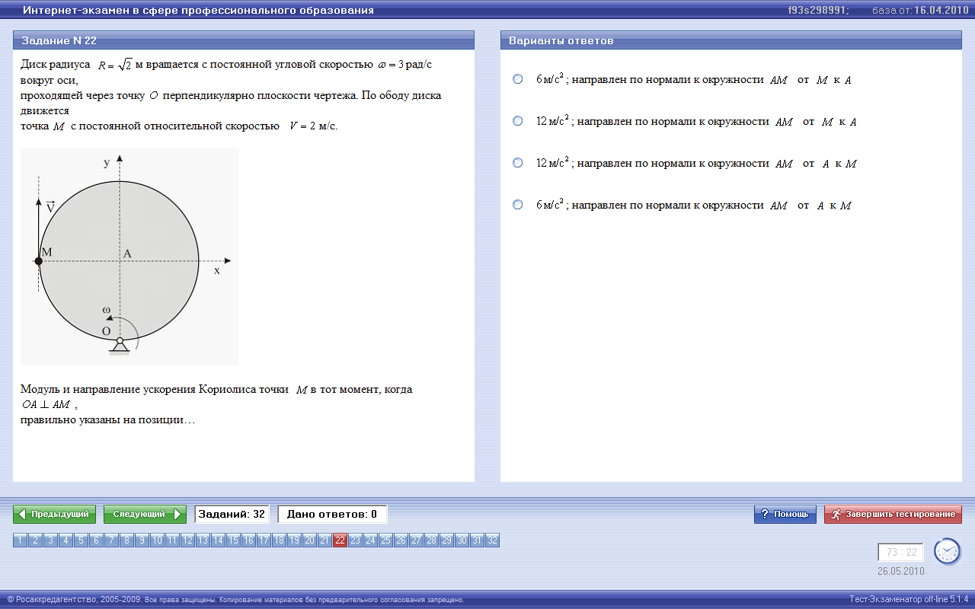Jump to question 16
975x609 pixels.
click(x=249, y=540)
